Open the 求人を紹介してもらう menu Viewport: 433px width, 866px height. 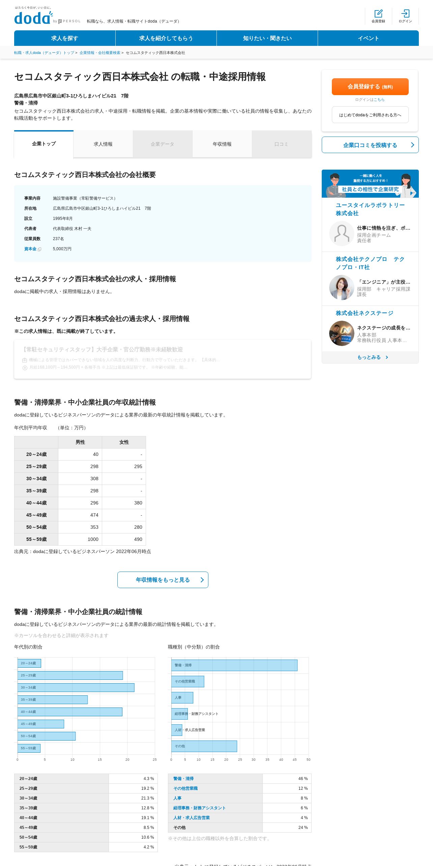pos(166,38)
